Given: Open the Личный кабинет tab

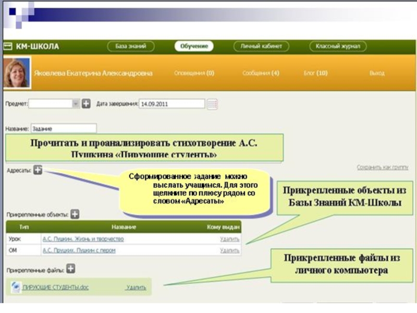Looking at the screenshot, I should tap(261, 46).
